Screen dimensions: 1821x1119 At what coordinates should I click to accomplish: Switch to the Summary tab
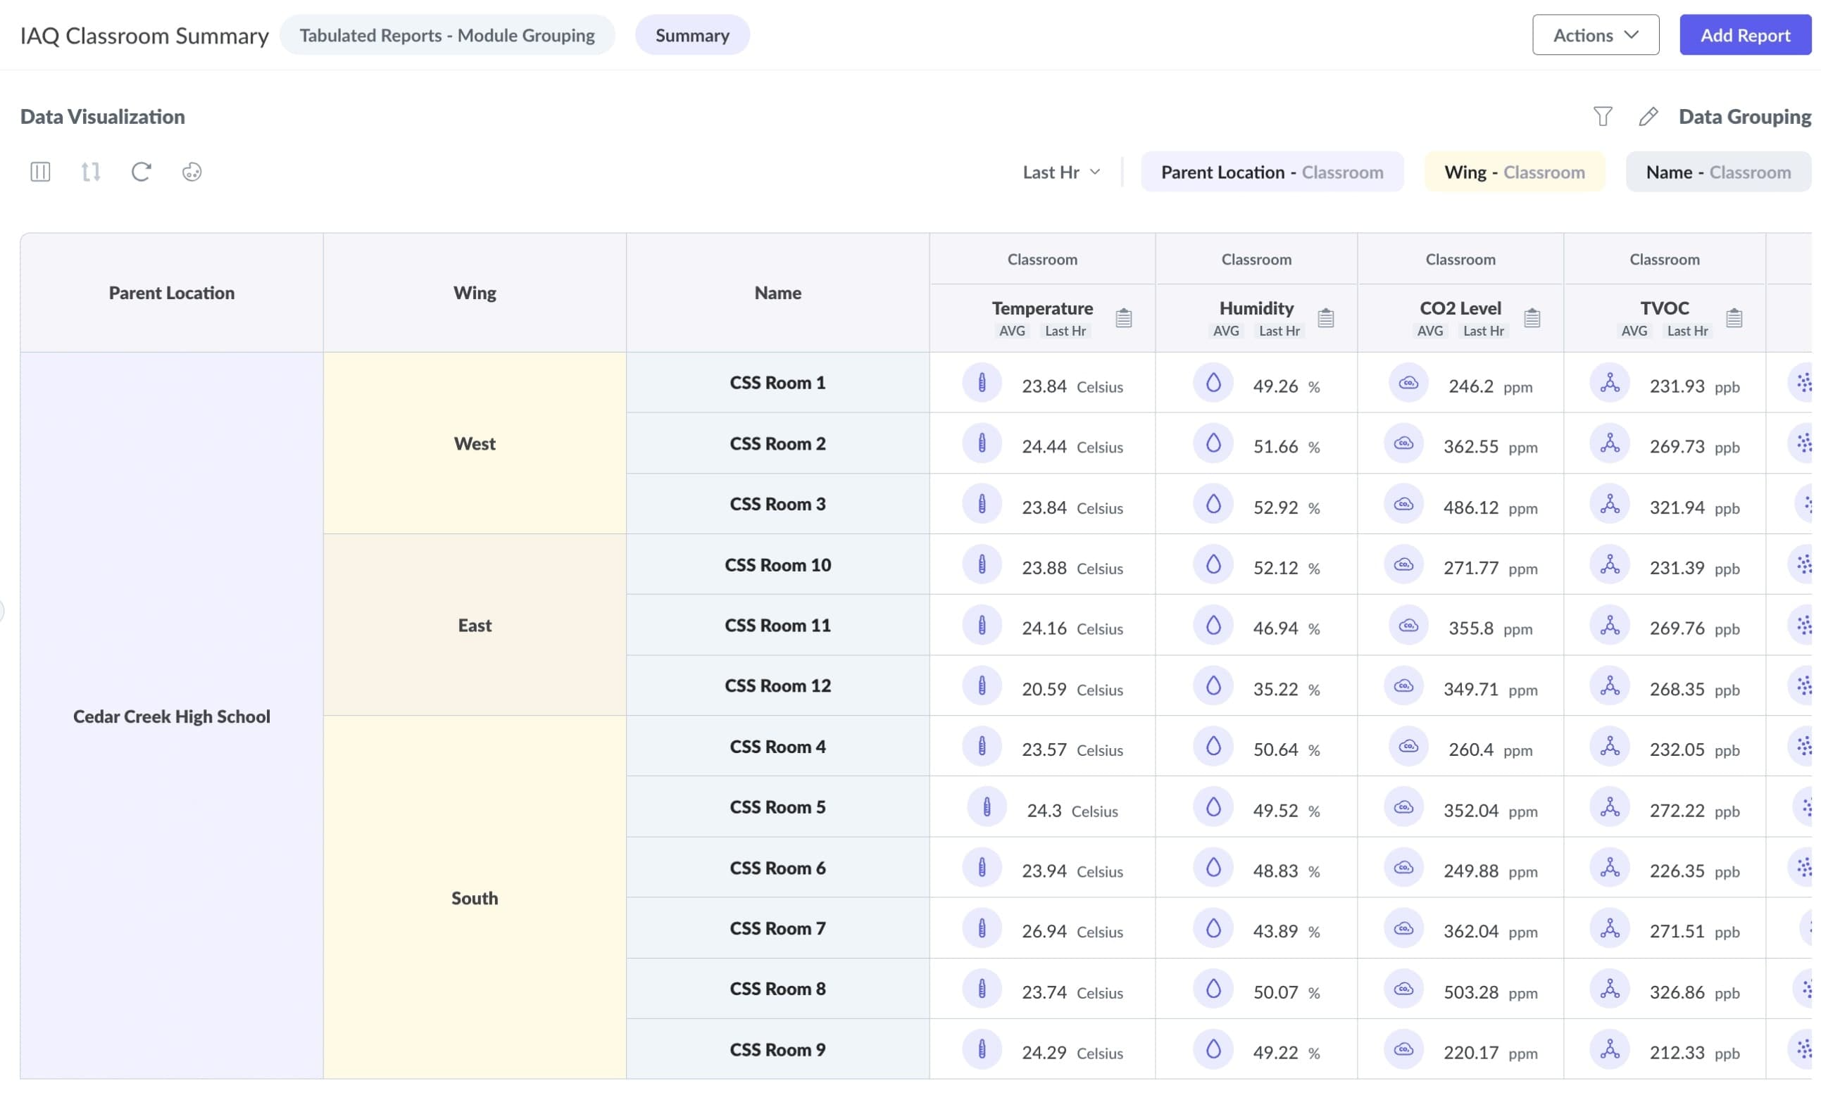(x=692, y=34)
